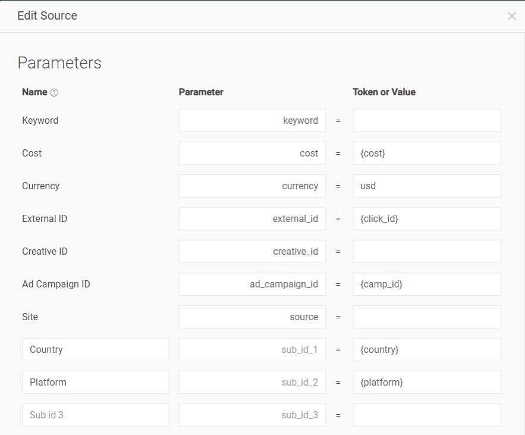Click the empty Creative ID token field

tap(426, 251)
